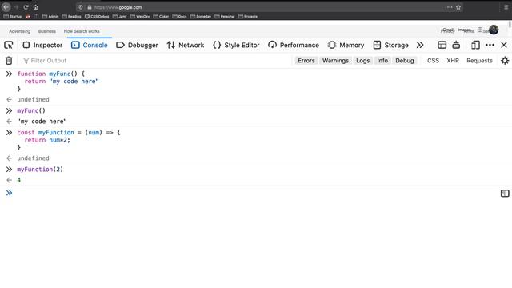The height and width of the screenshot is (288, 512).
Task: Bookmark this page with the star
Action: [458, 7]
